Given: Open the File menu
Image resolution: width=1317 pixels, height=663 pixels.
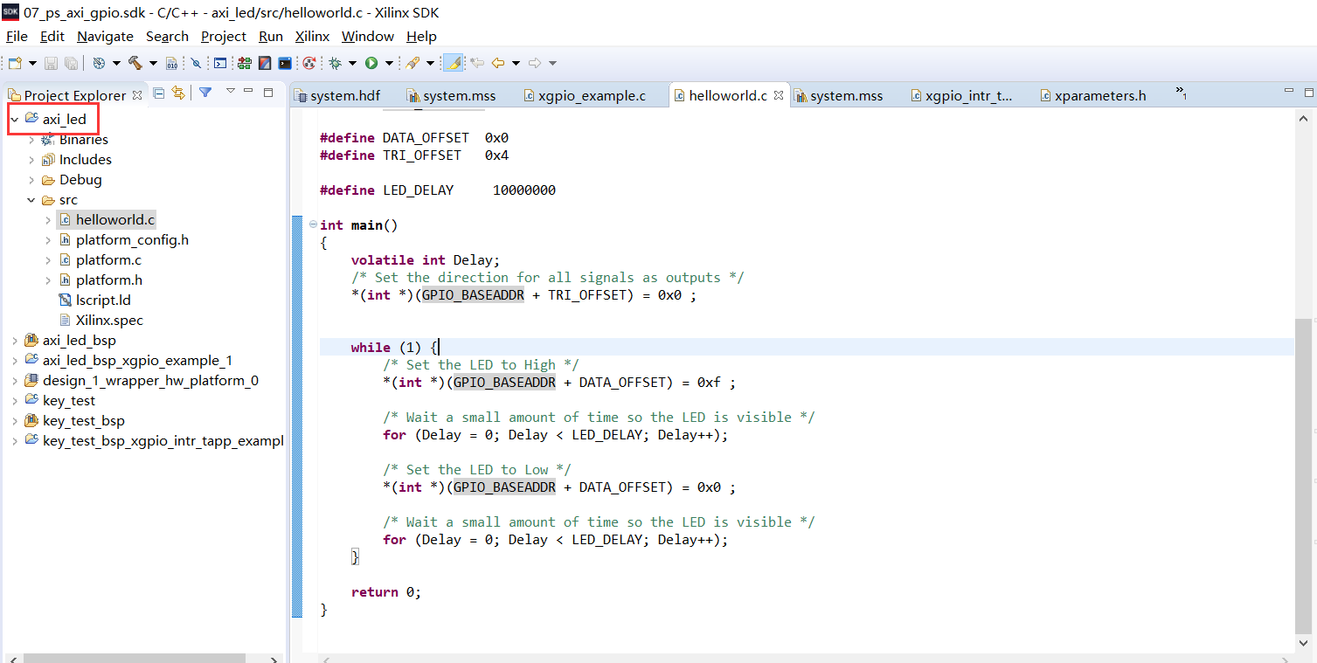Looking at the screenshot, I should 17,36.
